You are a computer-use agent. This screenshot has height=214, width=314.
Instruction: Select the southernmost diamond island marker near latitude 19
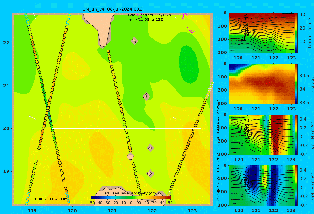pyautogui.click(x=150, y=173)
